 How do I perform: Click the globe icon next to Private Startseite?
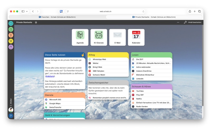click(36, 22)
